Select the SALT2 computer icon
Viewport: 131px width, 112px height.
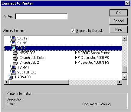(x=14, y=39)
